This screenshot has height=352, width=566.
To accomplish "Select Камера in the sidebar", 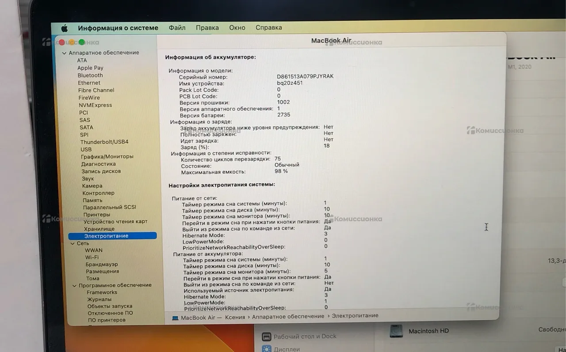I will [x=92, y=186].
